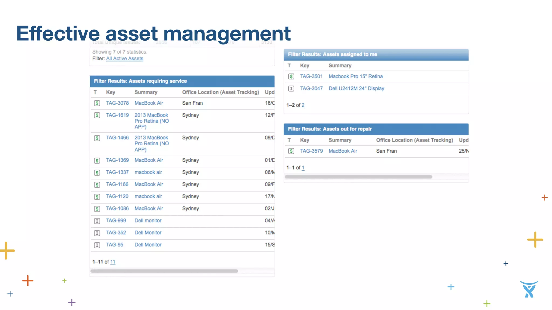
Task: Click the type icon beside TAG-3078
Action: pyautogui.click(x=97, y=103)
